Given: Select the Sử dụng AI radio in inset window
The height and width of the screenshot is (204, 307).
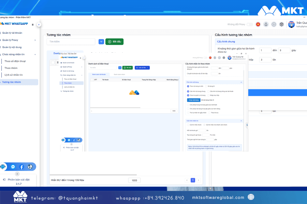Looking at the screenshot, I should (x=206, y=86).
